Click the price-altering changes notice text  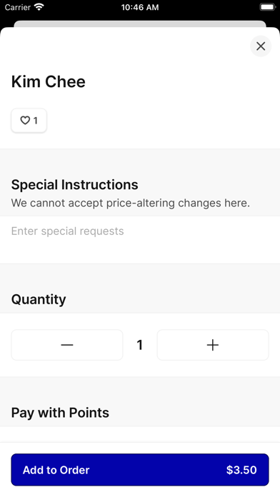pos(130,203)
